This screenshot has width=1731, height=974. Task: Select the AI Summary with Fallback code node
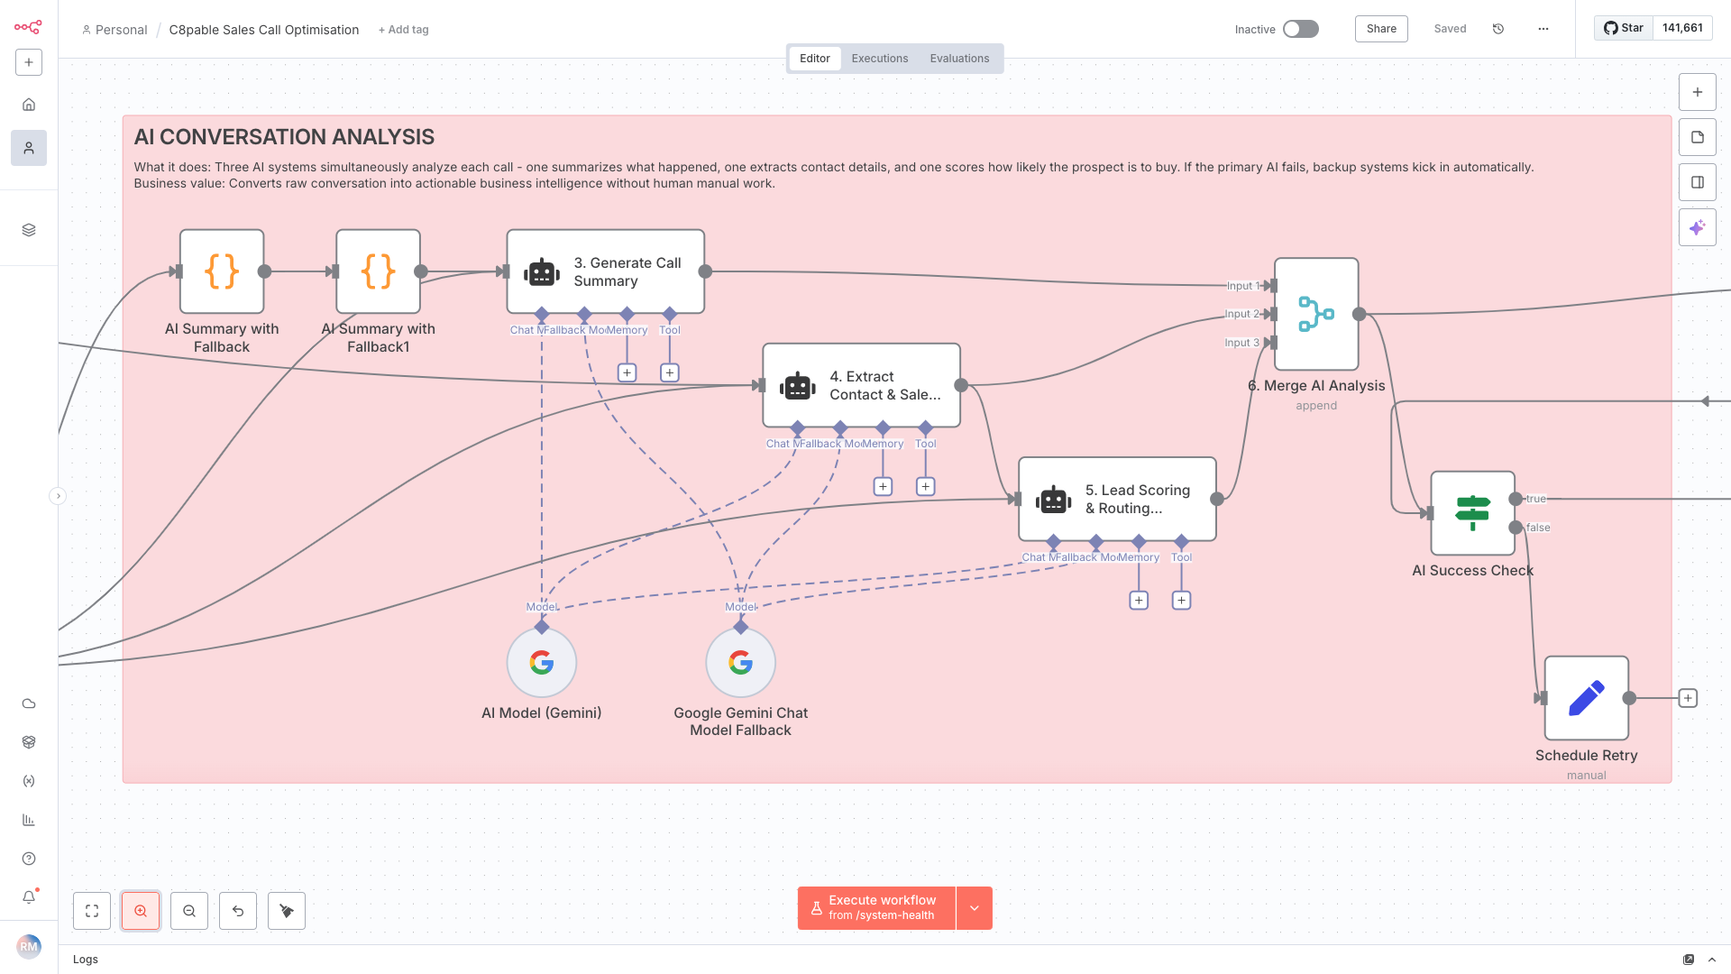[x=222, y=271]
